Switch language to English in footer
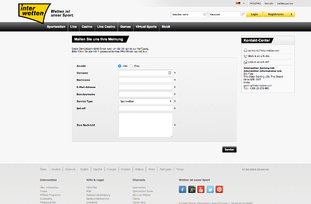 point(84,169)
